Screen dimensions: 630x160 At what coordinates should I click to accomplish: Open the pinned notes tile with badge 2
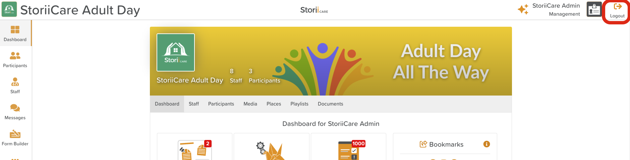pyautogui.click(x=194, y=150)
